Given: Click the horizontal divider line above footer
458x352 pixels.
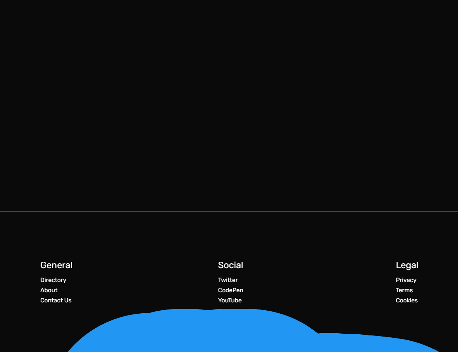Looking at the screenshot, I should (x=229, y=211).
